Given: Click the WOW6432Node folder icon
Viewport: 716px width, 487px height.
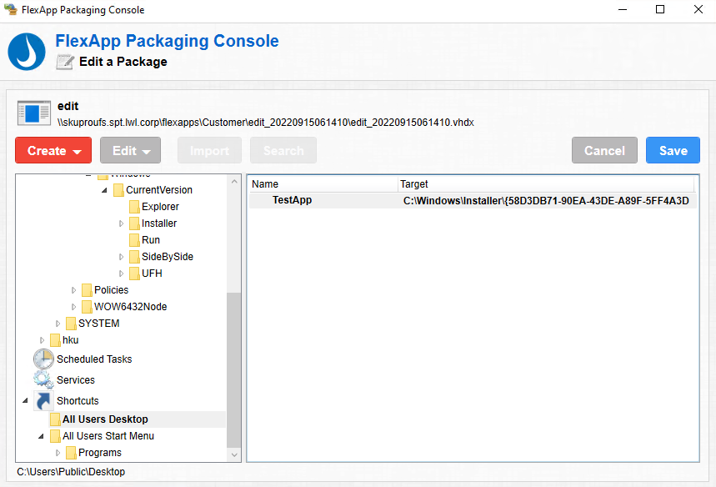Looking at the screenshot, I should pyautogui.click(x=87, y=307).
